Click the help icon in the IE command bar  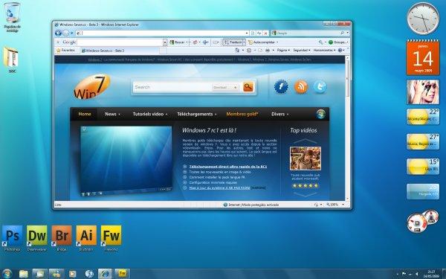[340, 51]
